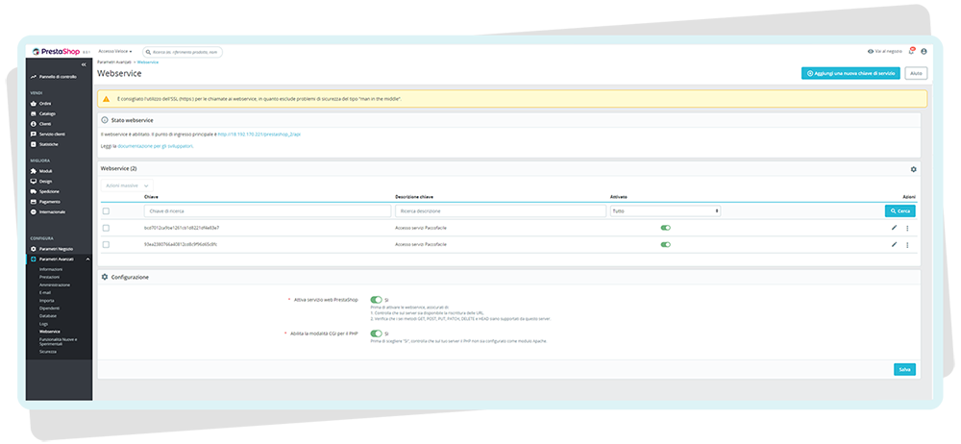
Task: Click the Moduli puzzle icon
Action: point(34,171)
